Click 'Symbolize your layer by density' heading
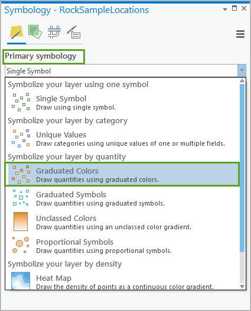The width and height of the screenshot is (251, 311). [64, 264]
